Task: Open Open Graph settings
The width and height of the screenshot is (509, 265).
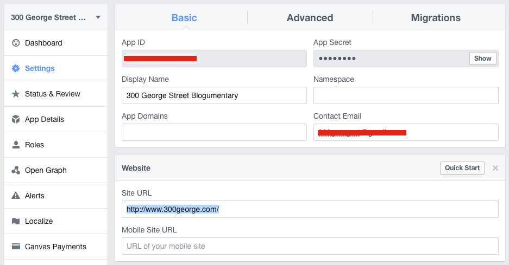Action: [x=56, y=170]
